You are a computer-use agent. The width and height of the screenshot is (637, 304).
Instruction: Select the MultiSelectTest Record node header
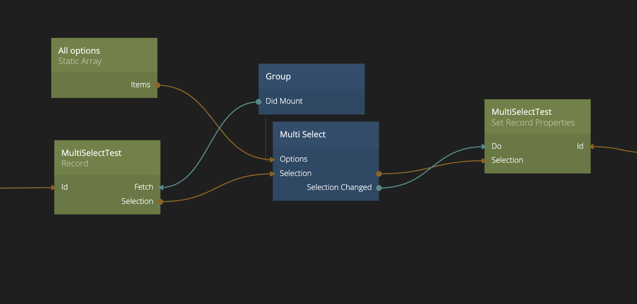point(107,158)
